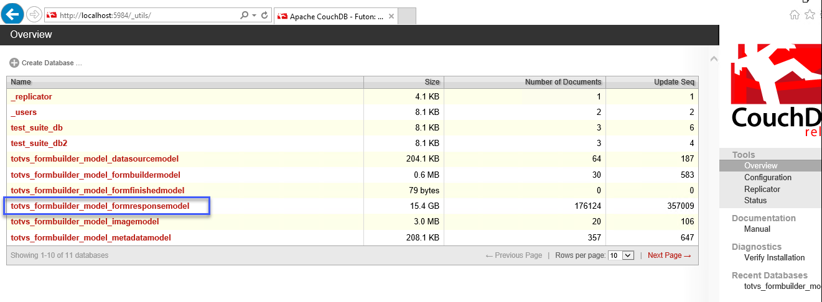Click the Documentation section heading
Viewport: 822px width, 302px height.
pyautogui.click(x=764, y=218)
